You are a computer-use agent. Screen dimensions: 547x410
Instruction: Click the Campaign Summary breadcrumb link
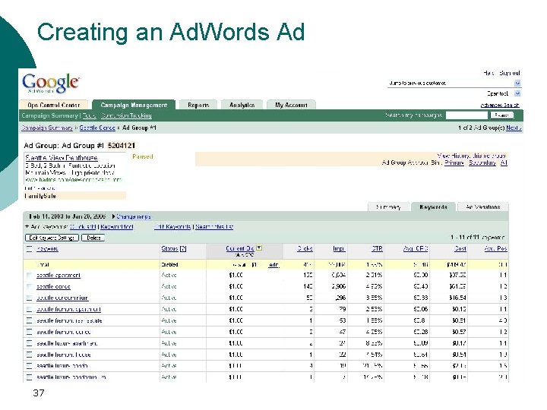(47, 128)
